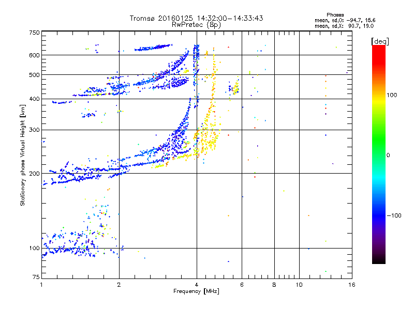The height and width of the screenshot is (310, 414).
Task: Click the phase color bar
Action: (379, 154)
